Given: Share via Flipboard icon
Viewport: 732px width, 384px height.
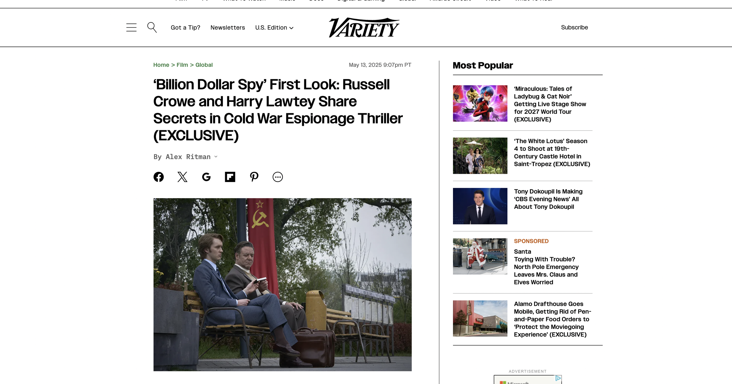Looking at the screenshot, I should click(230, 177).
